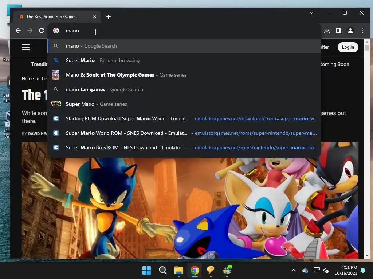
Task: Click the Home breadcrumb link
Action: point(28,79)
